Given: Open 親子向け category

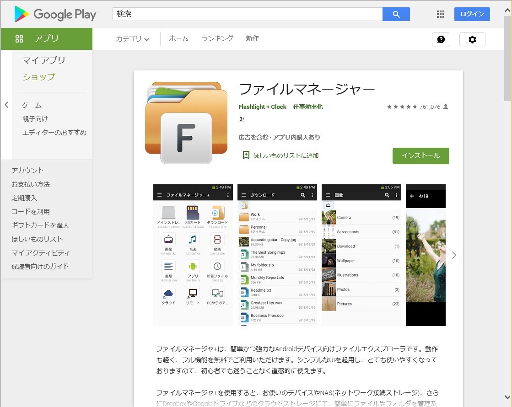Looking at the screenshot, I should pos(35,119).
